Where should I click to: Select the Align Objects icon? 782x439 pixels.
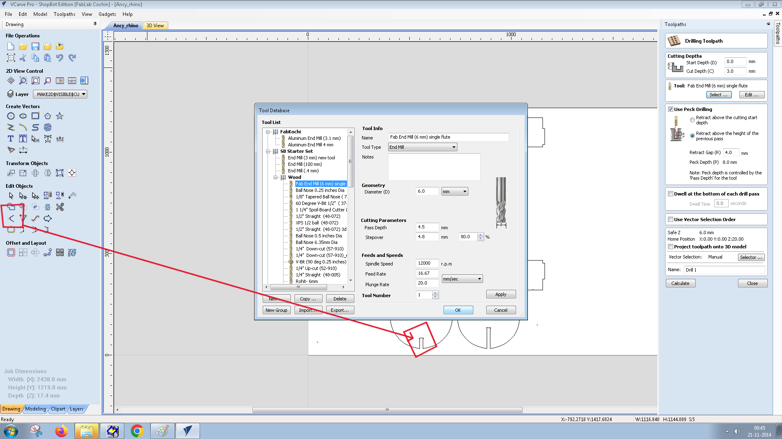(x=72, y=173)
